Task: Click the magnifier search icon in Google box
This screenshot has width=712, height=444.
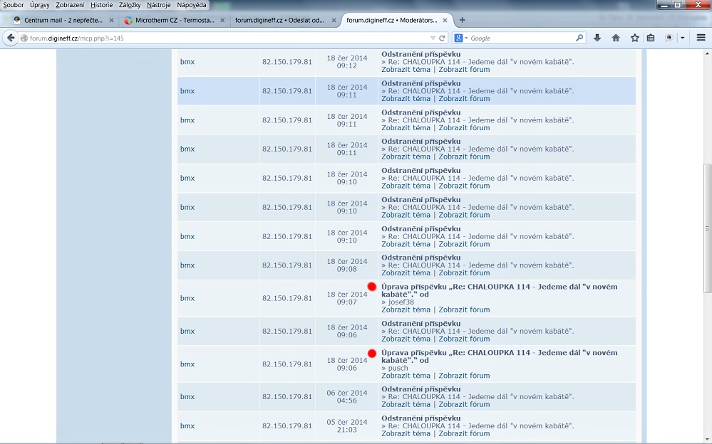Action: (x=579, y=38)
